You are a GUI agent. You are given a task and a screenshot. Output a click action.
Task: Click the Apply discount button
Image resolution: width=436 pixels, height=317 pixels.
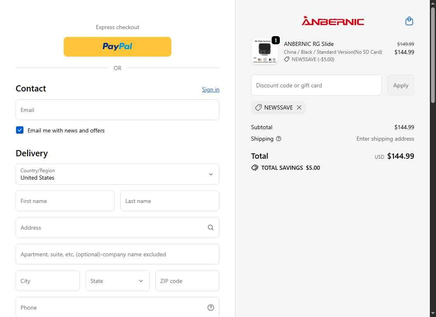[x=401, y=85]
